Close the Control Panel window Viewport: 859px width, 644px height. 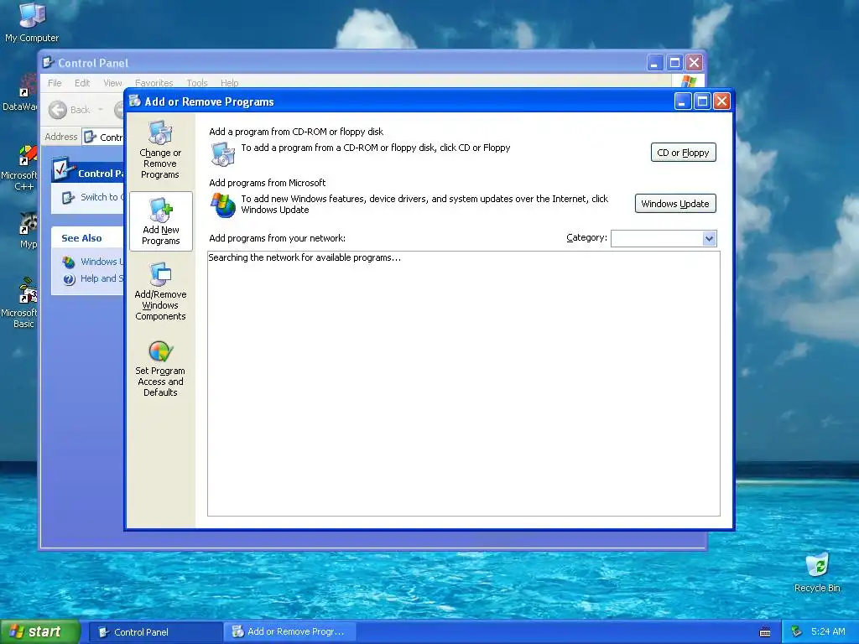[694, 63]
